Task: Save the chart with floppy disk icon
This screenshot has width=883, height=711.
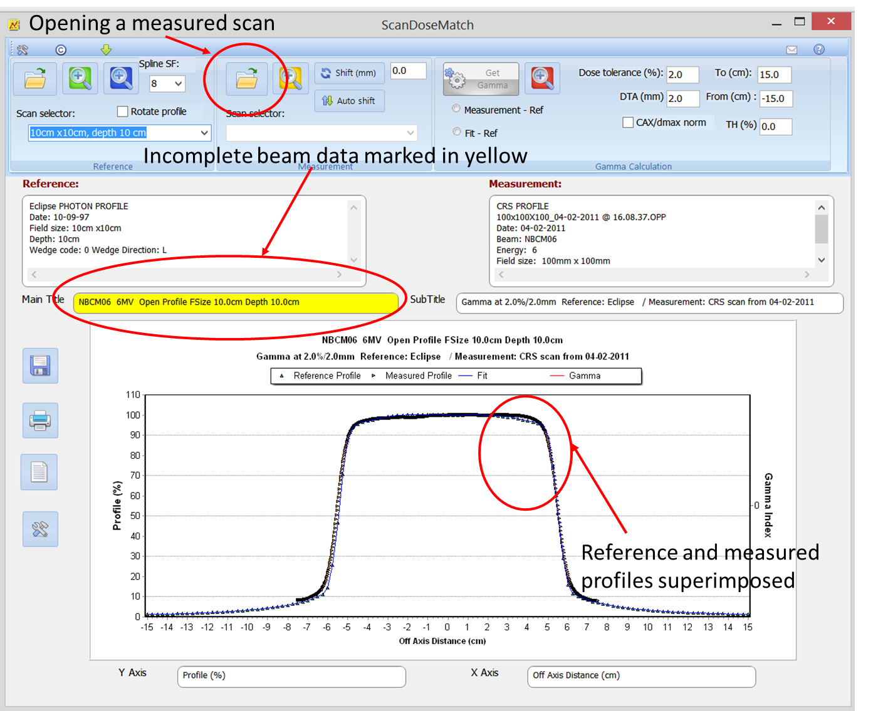Action: pos(40,366)
